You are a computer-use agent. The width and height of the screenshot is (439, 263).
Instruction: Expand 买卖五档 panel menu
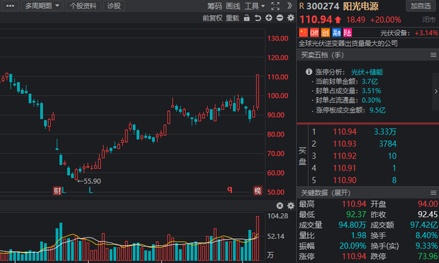pos(434,55)
